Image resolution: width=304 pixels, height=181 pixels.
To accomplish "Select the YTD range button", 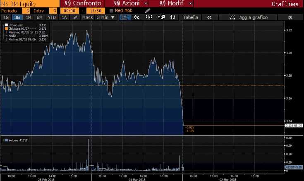I will click(52, 17).
